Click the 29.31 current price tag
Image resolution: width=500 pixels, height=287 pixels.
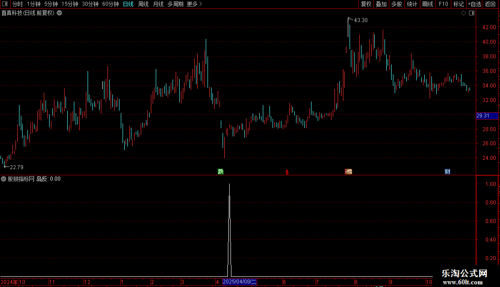[x=487, y=116]
